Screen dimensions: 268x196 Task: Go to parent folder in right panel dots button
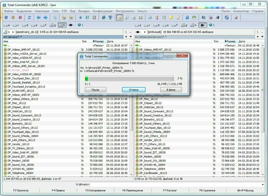coord(262,32)
